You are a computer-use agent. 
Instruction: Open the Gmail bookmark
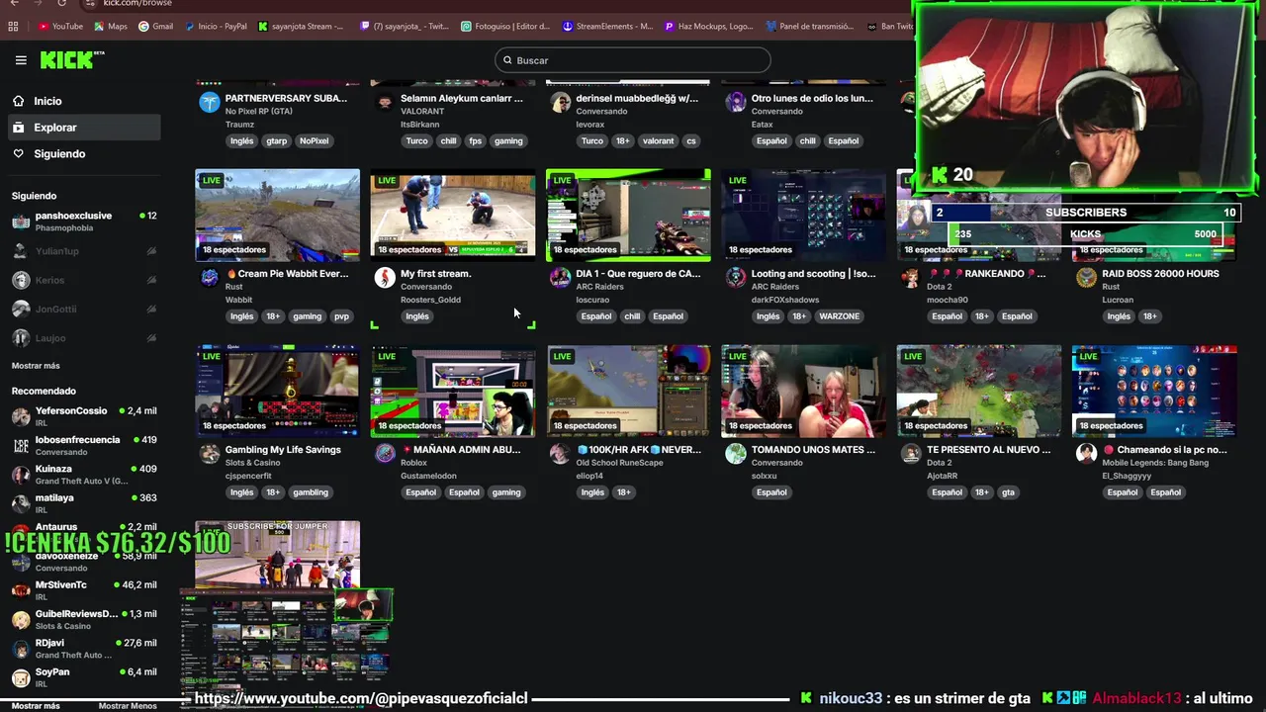coord(156,27)
